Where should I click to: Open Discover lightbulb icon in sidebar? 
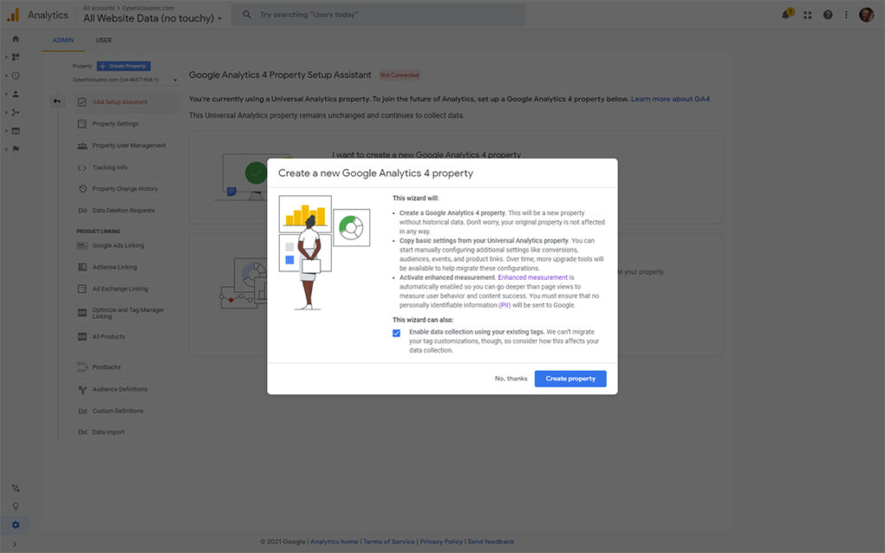click(16, 506)
